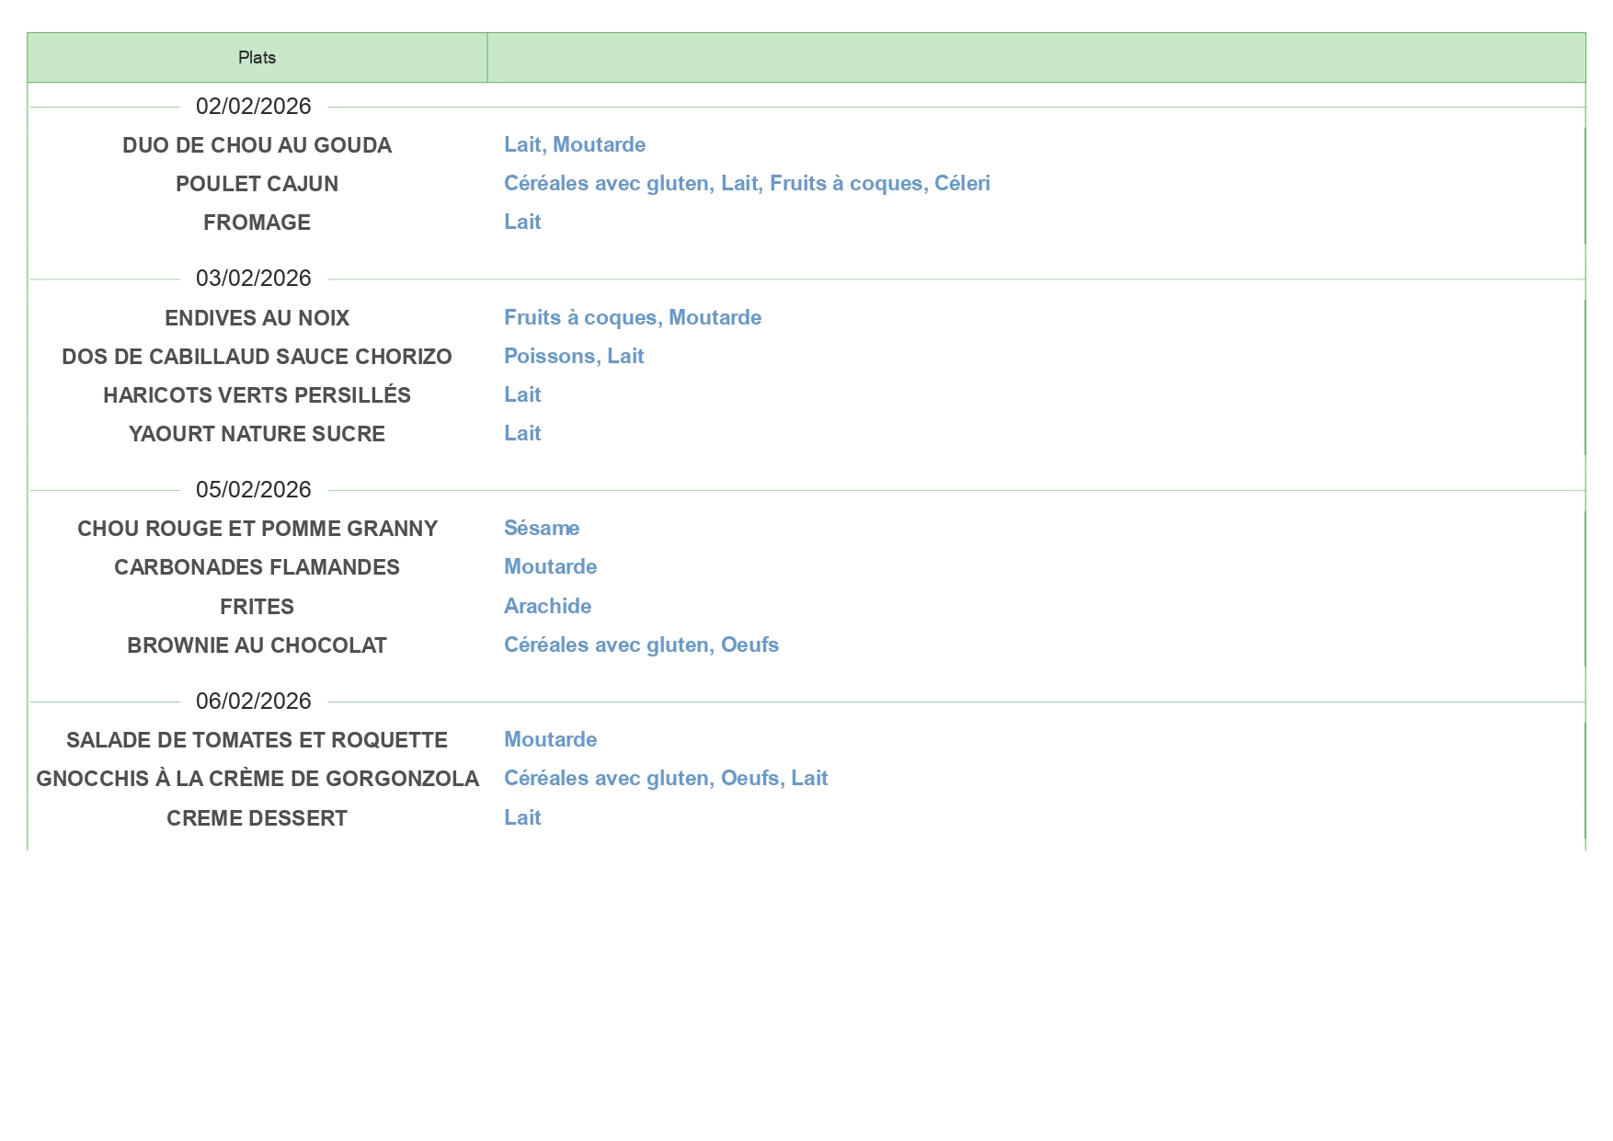Select the HARICOTS VERTS PERSILLÉS dish
1613x1141 pixels.
pos(257,395)
